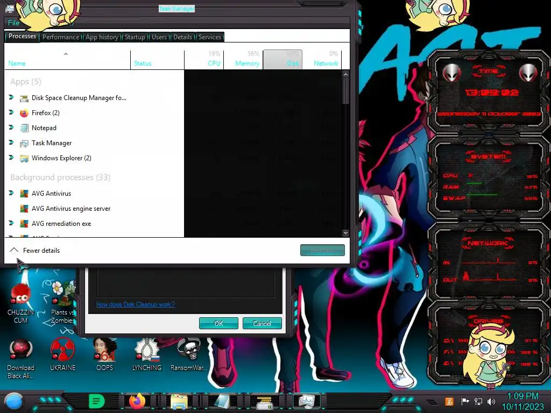Click the process list scroll down arrow

(346, 233)
